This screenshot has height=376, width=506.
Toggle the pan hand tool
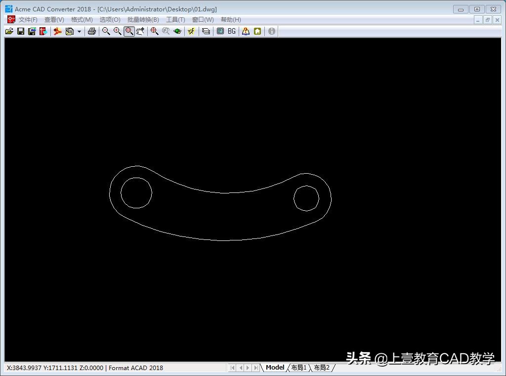pyautogui.click(x=140, y=31)
